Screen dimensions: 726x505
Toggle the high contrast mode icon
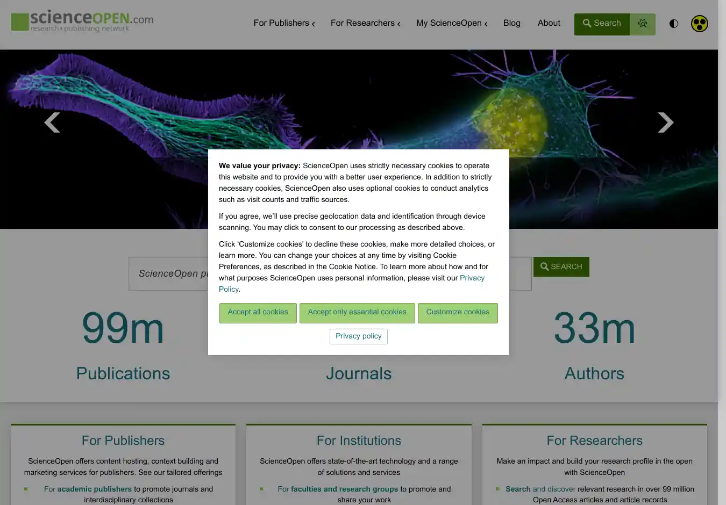point(673,24)
